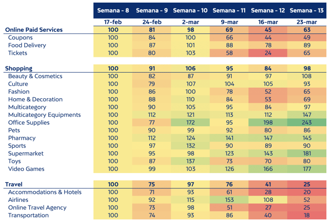Click the Shopping category heading
Viewport: 329px width, 222px height.
19,69
